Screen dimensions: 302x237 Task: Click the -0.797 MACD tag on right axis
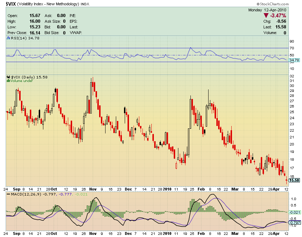(x=295, y=222)
